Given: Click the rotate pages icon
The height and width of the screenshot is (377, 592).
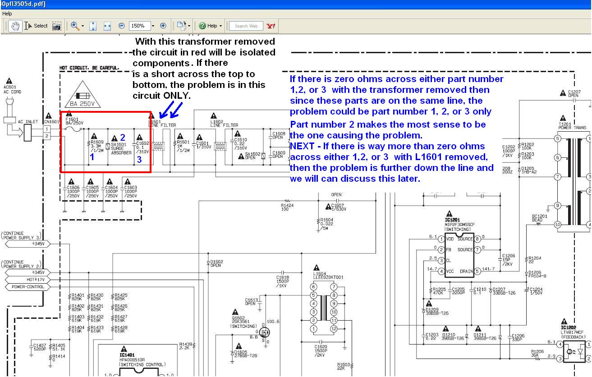Looking at the screenshot, I should tap(180, 26).
